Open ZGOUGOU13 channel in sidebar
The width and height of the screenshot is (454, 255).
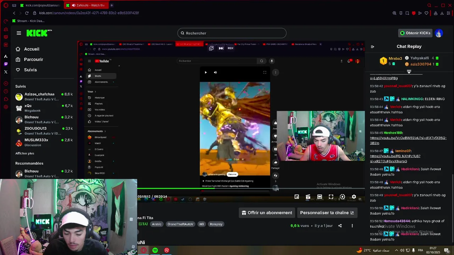click(44, 131)
